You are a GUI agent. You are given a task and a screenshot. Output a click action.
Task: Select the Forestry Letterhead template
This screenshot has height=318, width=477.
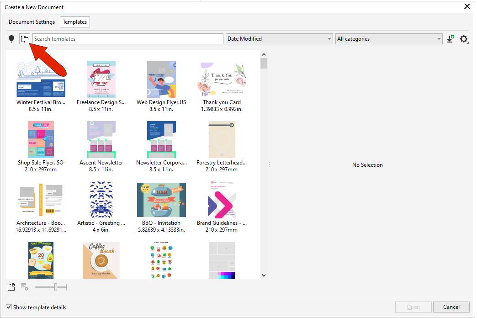tap(222, 139)
